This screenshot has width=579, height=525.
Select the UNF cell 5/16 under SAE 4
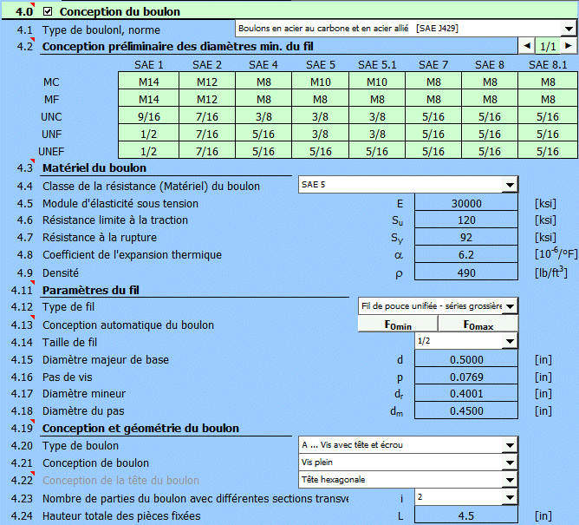pyautogui.click(x=263, y=134)
